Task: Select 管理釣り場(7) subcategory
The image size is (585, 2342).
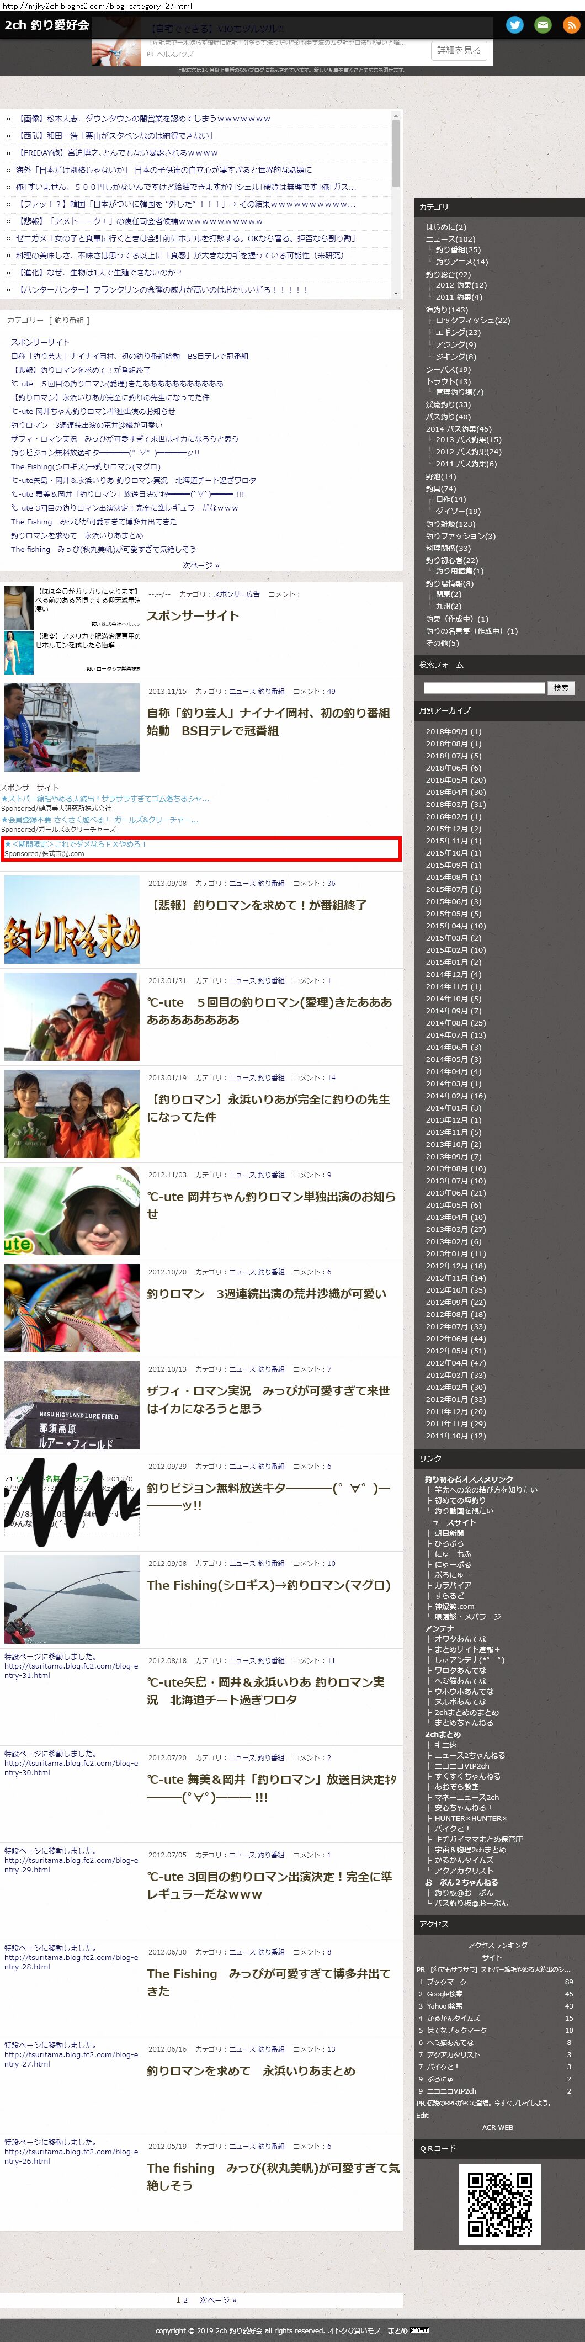Action: pyautogui.click(x=460, y=393)
